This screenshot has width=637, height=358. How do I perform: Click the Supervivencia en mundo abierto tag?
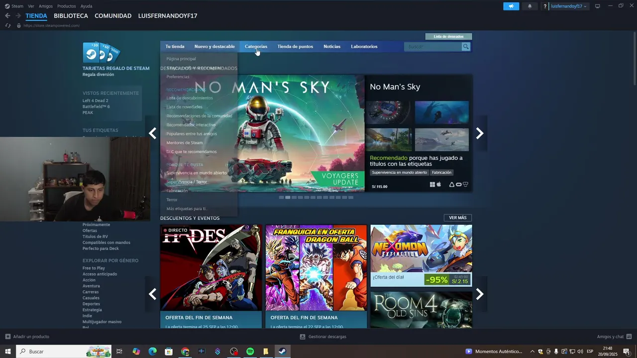tap(400, 173)
